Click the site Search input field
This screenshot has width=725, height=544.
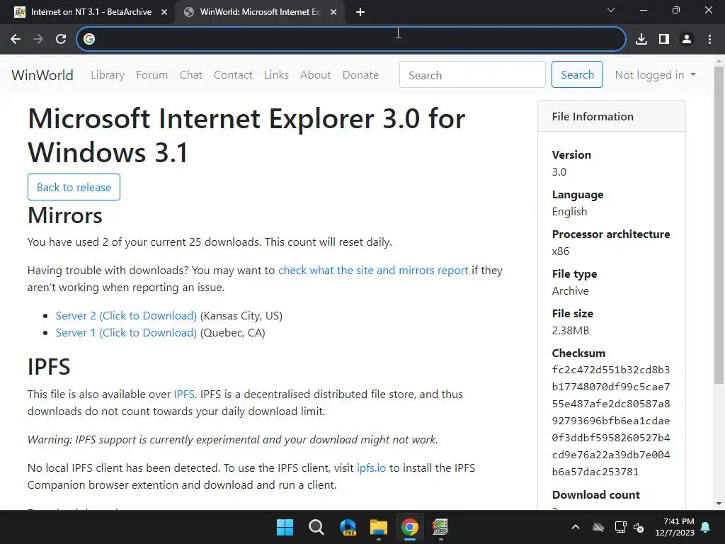coord(472,75)
